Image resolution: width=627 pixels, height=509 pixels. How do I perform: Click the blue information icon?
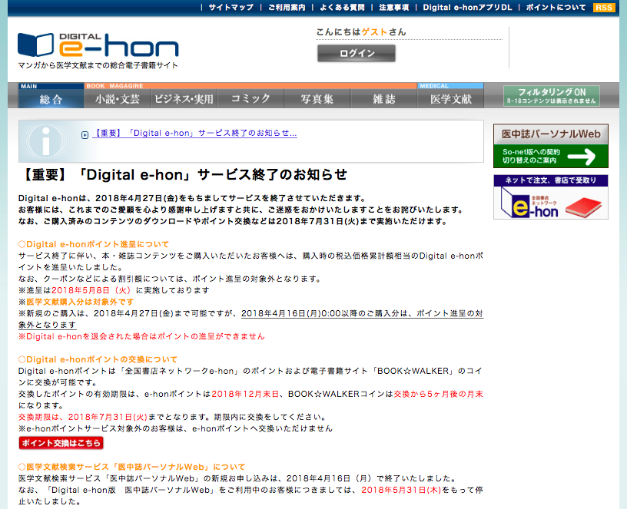coord(45,141)
